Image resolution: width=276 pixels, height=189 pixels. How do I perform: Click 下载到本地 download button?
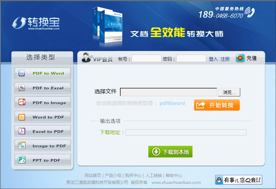click(x=170, y=152)
